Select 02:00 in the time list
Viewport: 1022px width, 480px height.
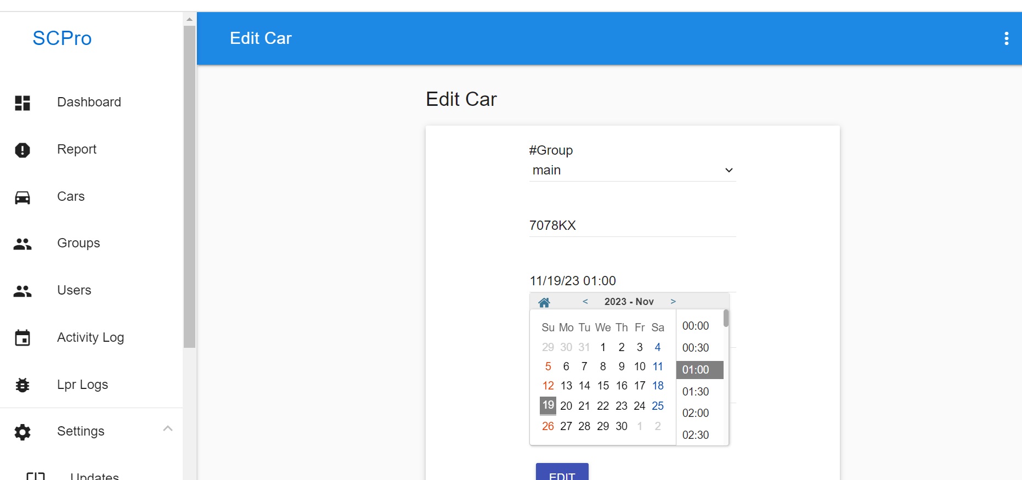point(696,413)
